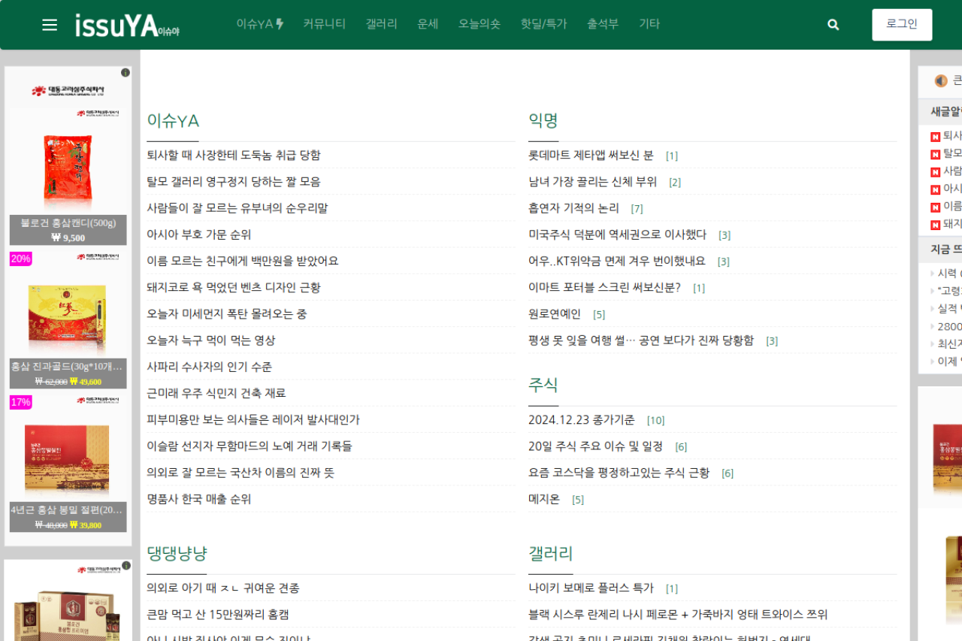Click the 불로건 홍삼캔디(500g) product image

tap(68, 171)
